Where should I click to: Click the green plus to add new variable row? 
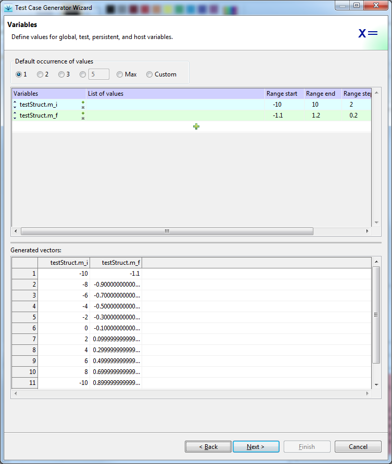coord(196,126)
